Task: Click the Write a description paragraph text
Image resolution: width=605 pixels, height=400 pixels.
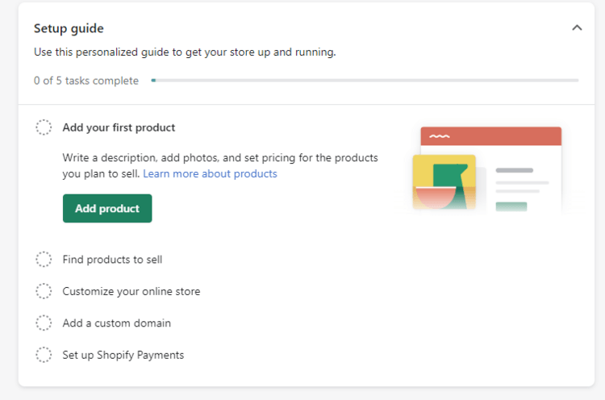Action: click(219, 158)
